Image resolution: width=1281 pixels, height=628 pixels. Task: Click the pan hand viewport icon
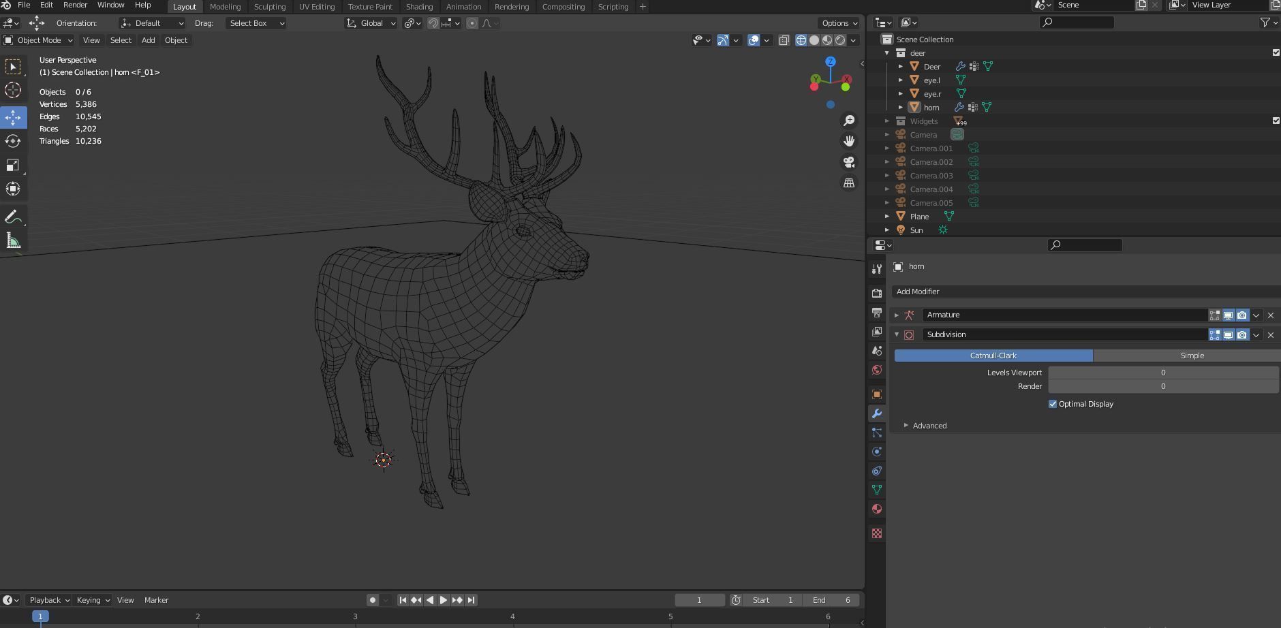click(849, 141)
